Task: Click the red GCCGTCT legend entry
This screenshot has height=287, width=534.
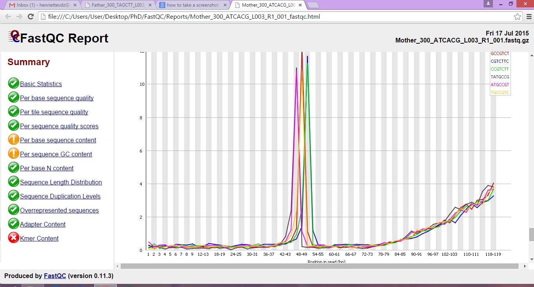Action: point(500,53)
